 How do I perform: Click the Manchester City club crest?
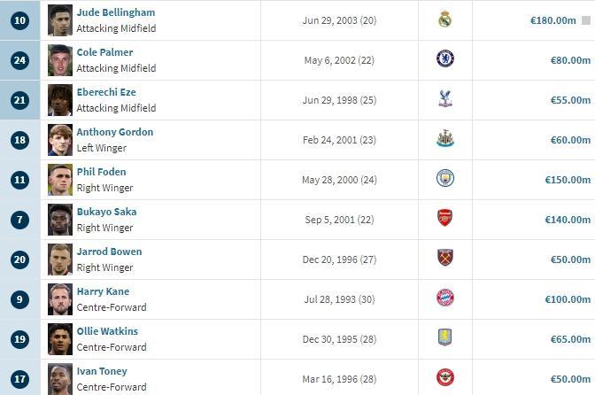pos(444,179)
